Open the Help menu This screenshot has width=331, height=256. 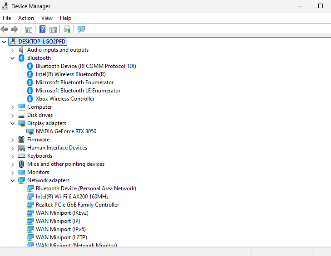click(65, 18)
